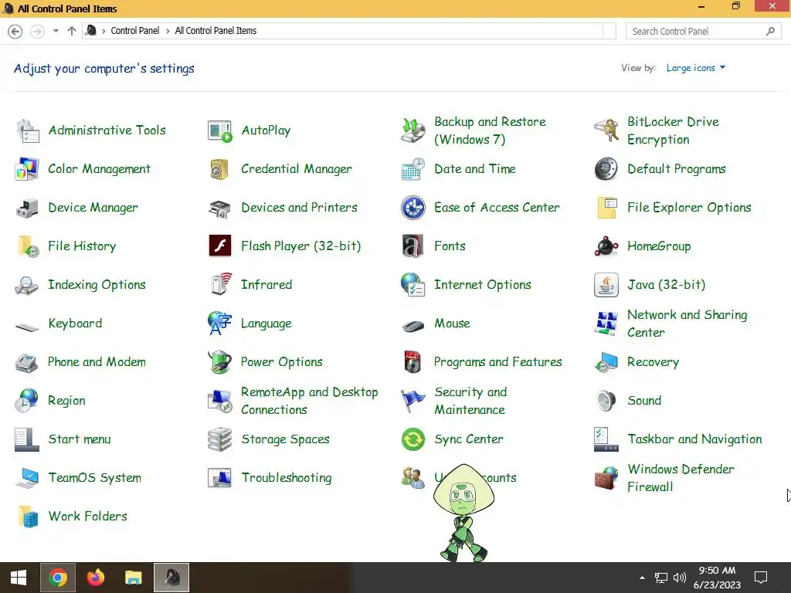Viewport: 791px width, 593px height.
Task: Click the File Explorer Options icon
Action: point(606,208)
